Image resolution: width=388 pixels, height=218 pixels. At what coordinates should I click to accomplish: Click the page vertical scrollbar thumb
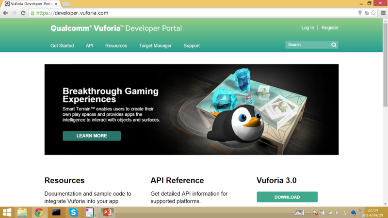point(385,65)
